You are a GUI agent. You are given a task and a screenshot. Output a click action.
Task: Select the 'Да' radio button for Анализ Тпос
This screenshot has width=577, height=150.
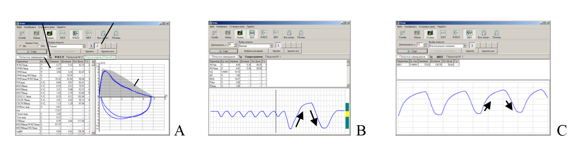[21, 46]
